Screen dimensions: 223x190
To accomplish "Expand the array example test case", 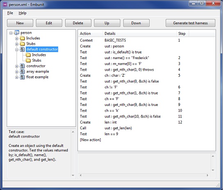I will pos(17,72).
